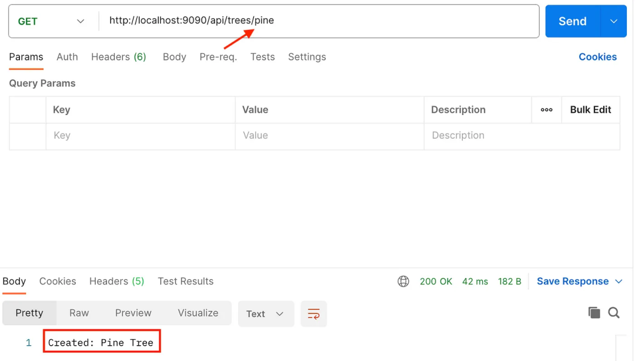Click response line number 1
Image resolution: width=635 pixels, height=361 pixels.
coord(28,343)
